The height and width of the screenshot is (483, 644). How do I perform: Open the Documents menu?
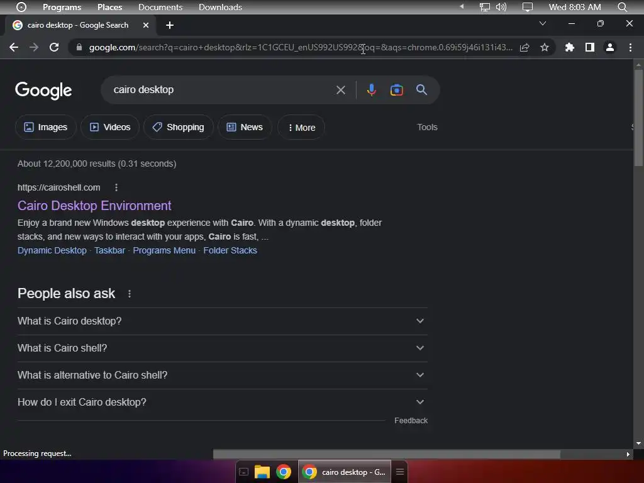pyautogui.click(x=160, y=7)
